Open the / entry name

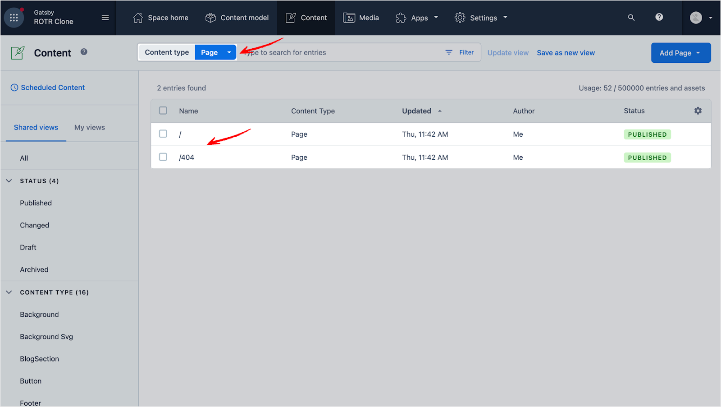point(180,134)
